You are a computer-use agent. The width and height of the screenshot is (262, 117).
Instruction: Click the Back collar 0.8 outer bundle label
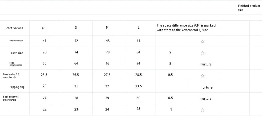click(x=11, y=98)
